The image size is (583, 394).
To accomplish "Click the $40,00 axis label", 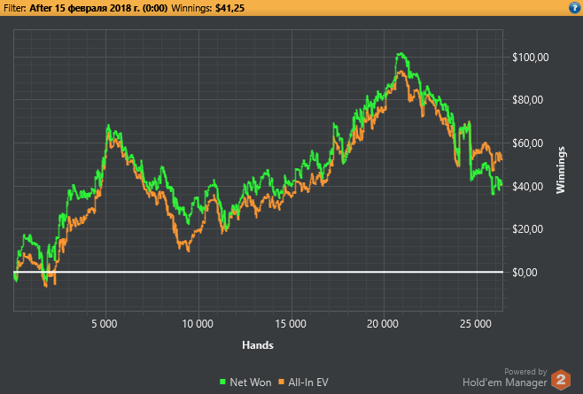I will click(x=527, y=186).
